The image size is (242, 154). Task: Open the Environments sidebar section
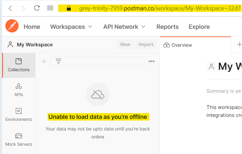point(19,115)
